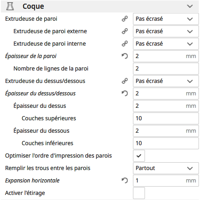The image size is (202, 200).
Task: Open Extrudeuse de paroi externe dropdown
Action: pos(166,31)
